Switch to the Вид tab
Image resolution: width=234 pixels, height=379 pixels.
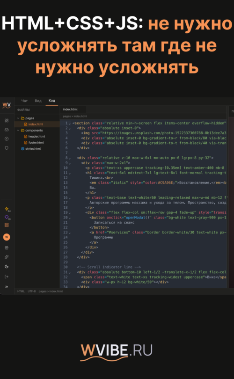[x=38, y=101]
